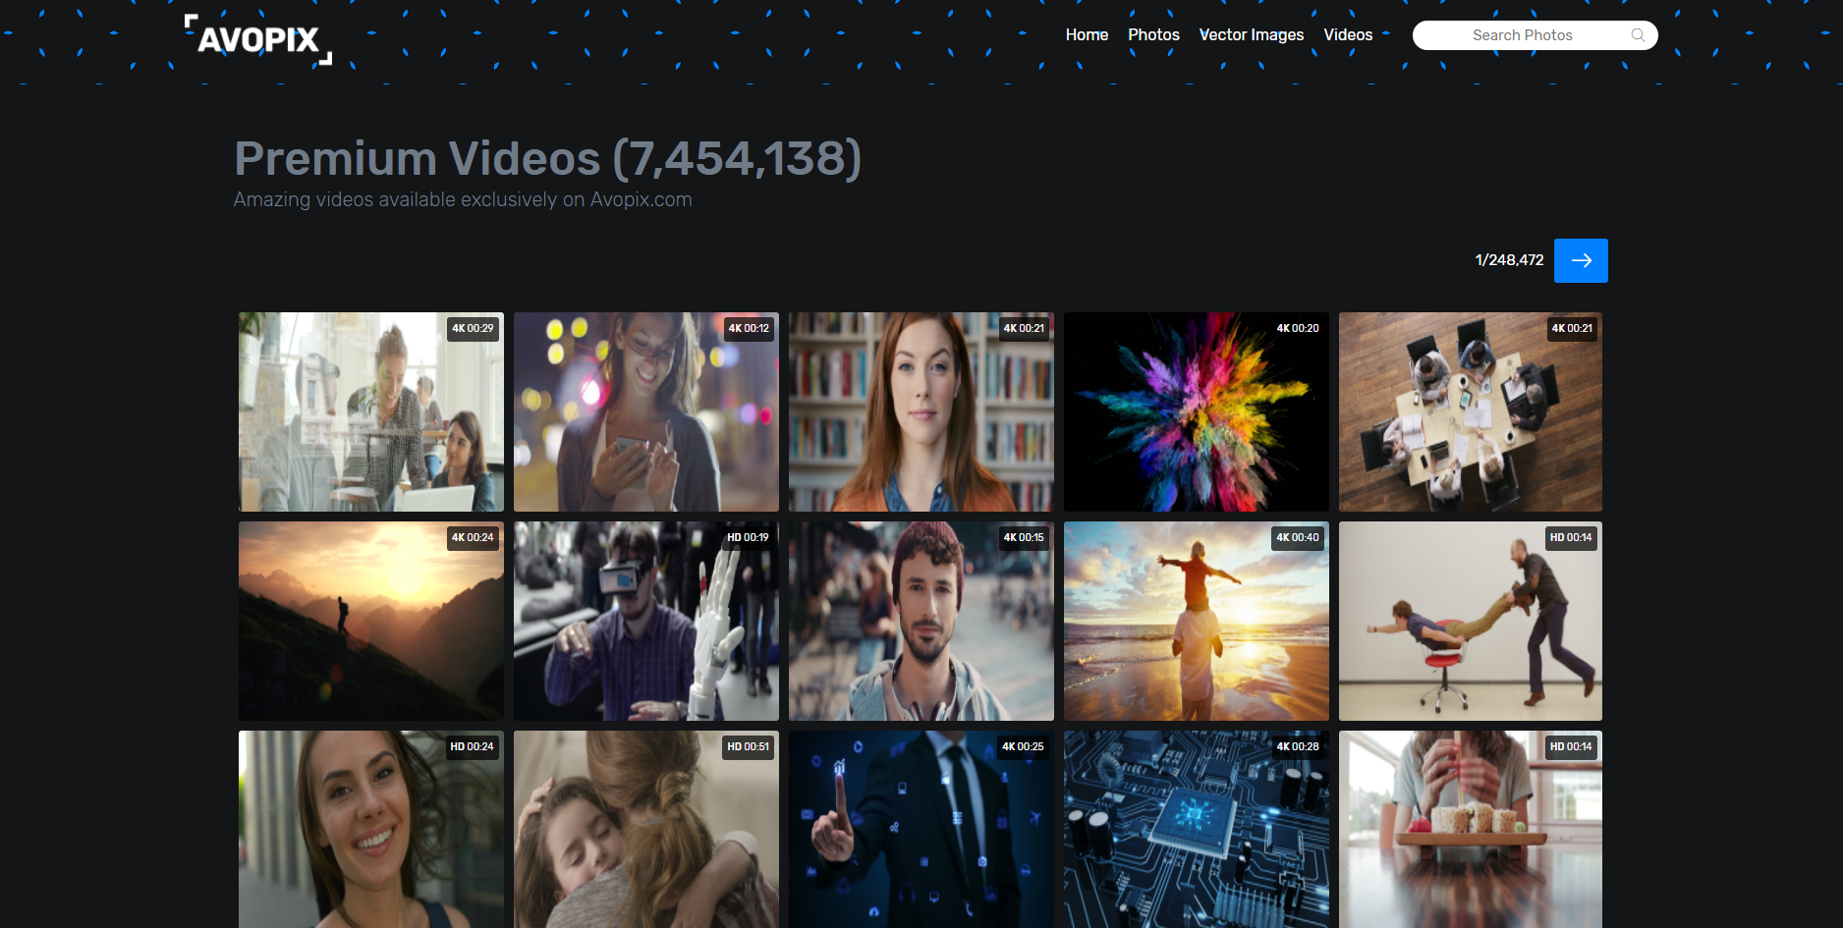Click the search magnifier icon
The height and width of the screenshot is (928, 1843).
click(1638, 35)
